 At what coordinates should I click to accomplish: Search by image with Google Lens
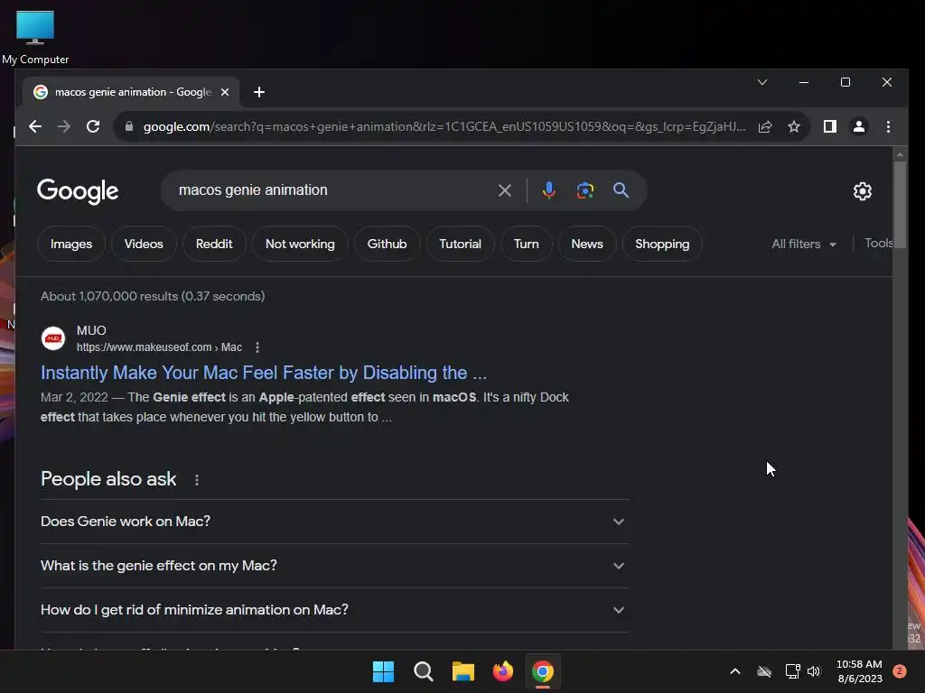584,190
